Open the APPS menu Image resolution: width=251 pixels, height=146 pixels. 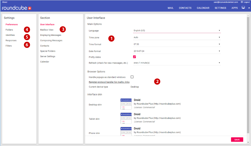(x=234, y=8)
